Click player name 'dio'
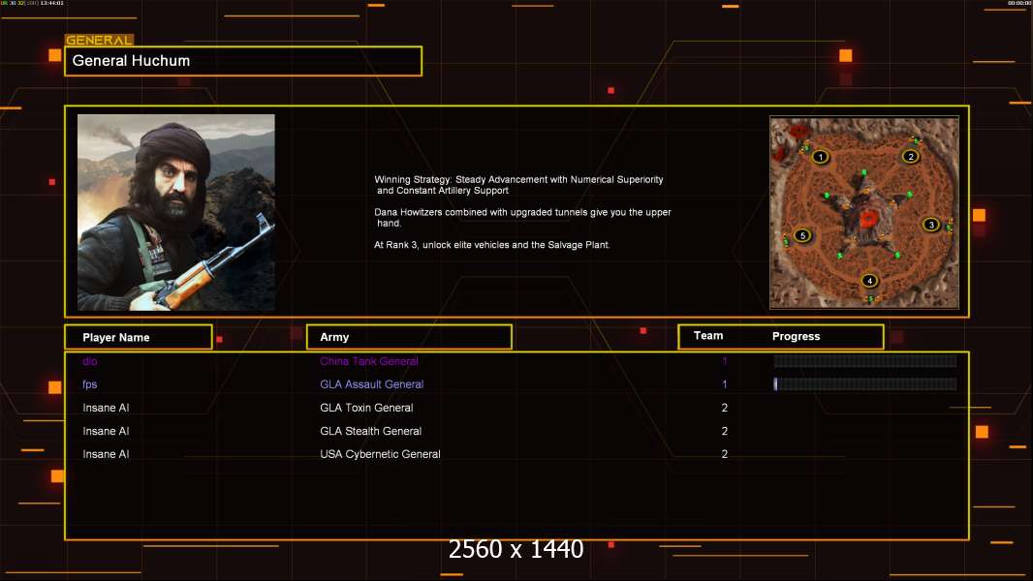The image size is (1033, 581). click(89, 361)
